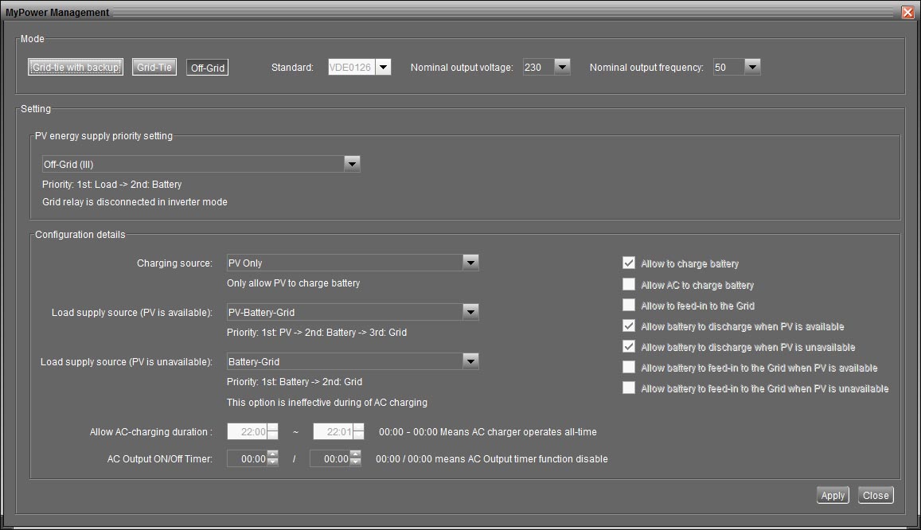Select Grid-tie with backup mode
The width and height of the screenshot is (921, 530).
[x=75, y=68]
